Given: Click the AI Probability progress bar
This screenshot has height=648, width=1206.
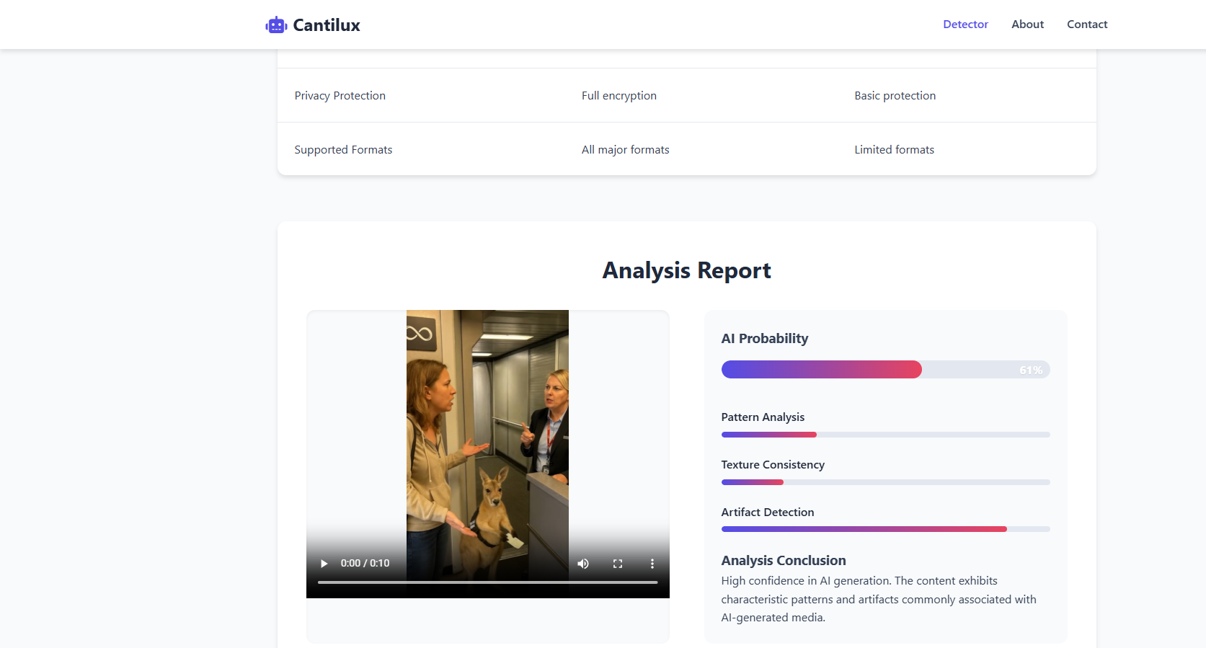Looking at the screenshot, I should coord(885,370).
